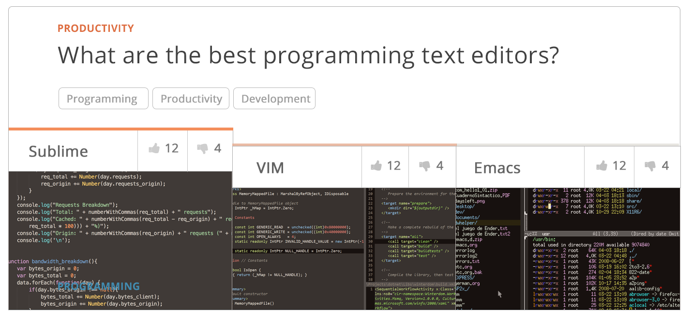Upvote Sublime with the thumbs-up icon
The height and width of the screenshot is (317, 692).
click(154, 149)
